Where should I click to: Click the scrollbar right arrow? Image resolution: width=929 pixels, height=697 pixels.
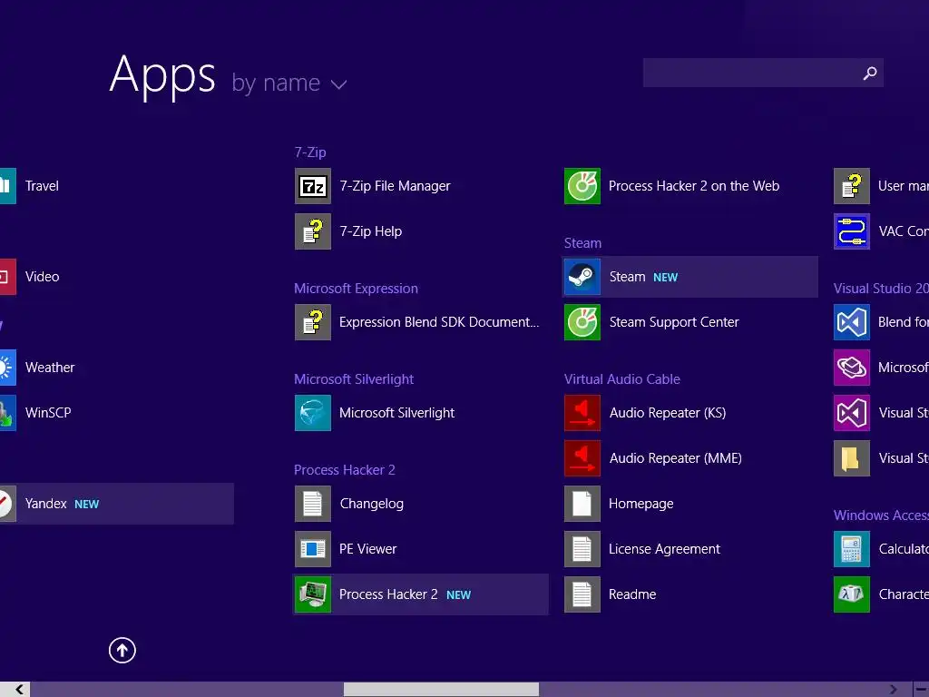pos(894,690)
